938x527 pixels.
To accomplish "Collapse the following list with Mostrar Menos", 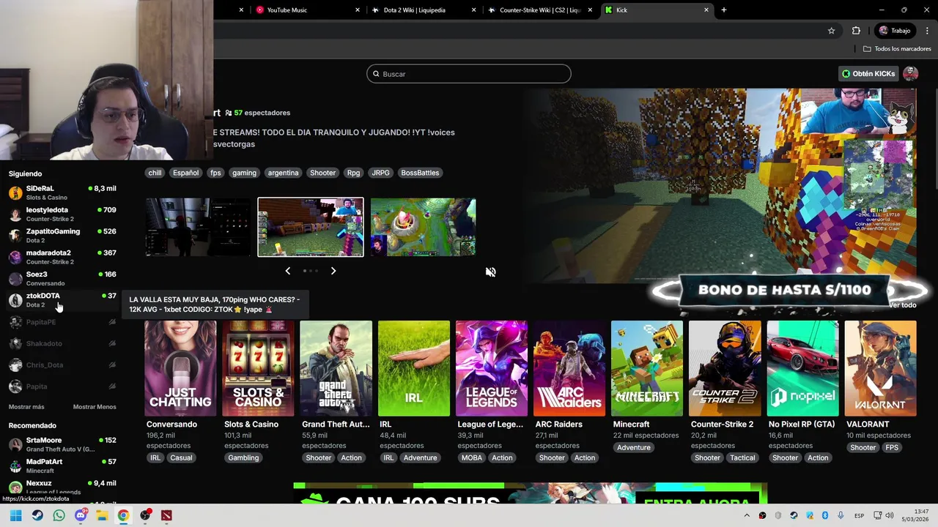I will tap(95, 407).
